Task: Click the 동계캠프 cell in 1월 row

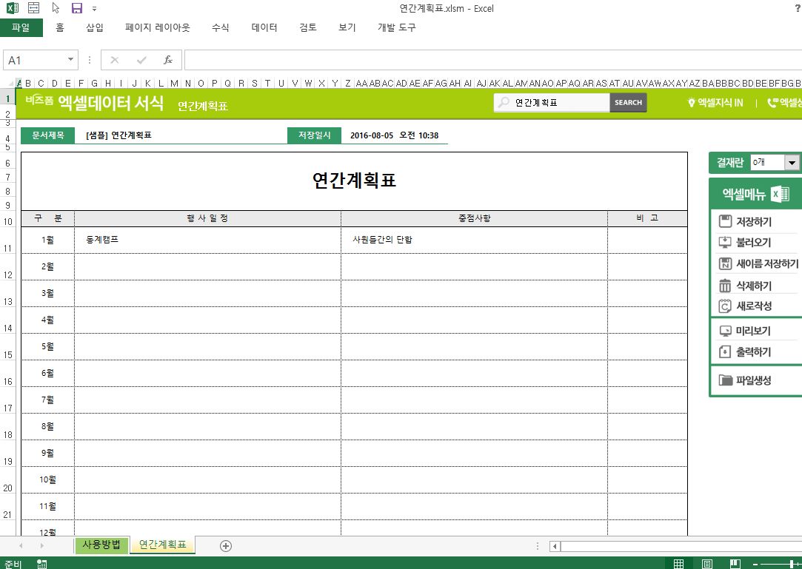Action: click(x=207, y=240)
